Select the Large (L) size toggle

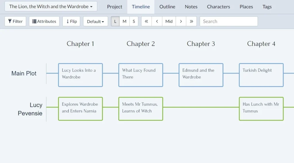[x=115, y=21]
